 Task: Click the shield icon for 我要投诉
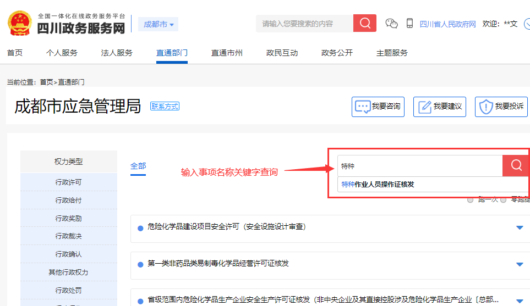pyautogui.click(x=485, y=107)
